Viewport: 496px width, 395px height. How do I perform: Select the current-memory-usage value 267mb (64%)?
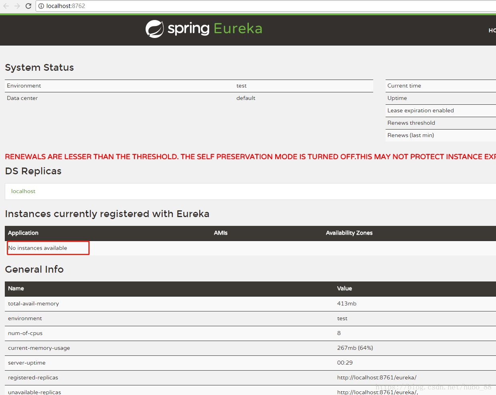pyautogui.click(x=355, y=348)
